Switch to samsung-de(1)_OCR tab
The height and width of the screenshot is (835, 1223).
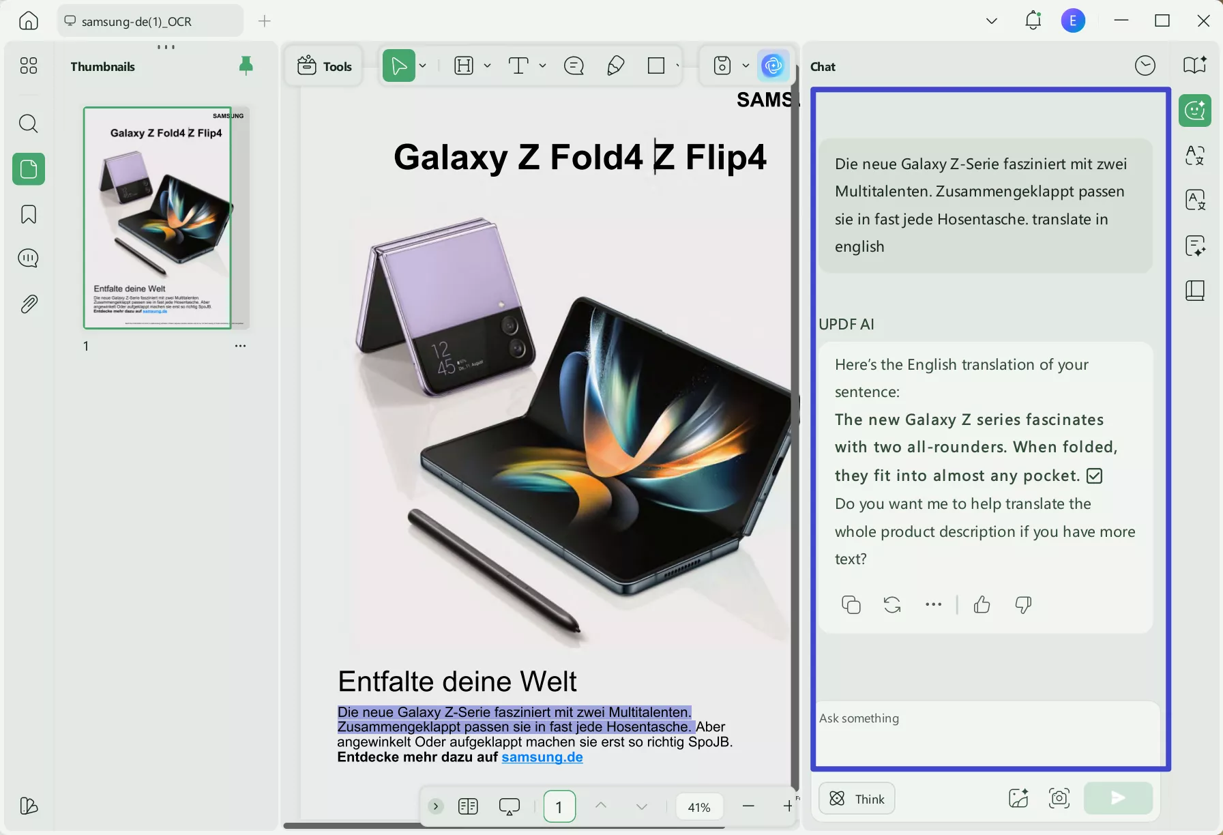(151, 21)
